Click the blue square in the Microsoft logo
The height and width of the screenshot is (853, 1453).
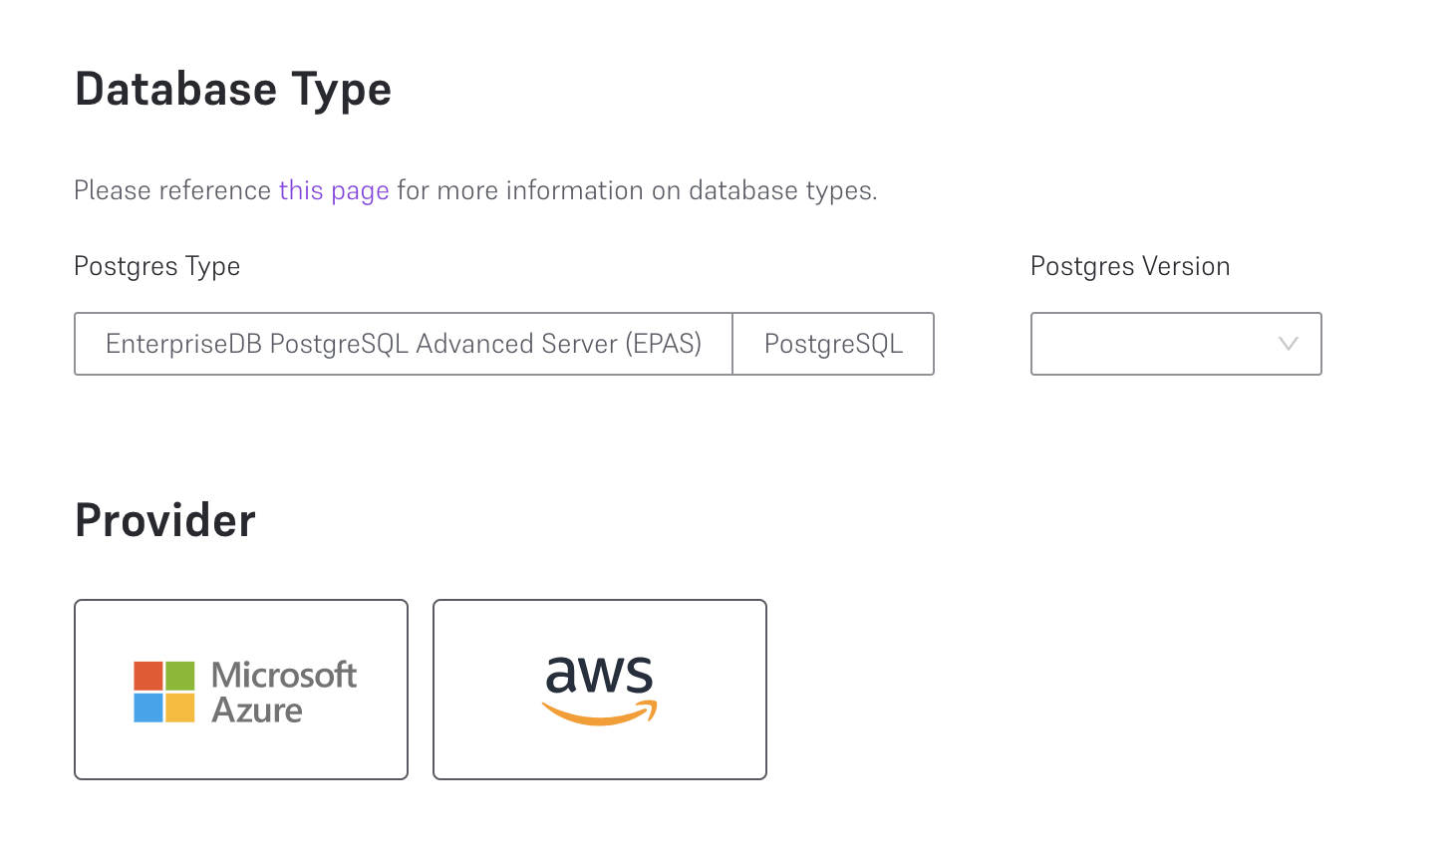coord(148,708)
